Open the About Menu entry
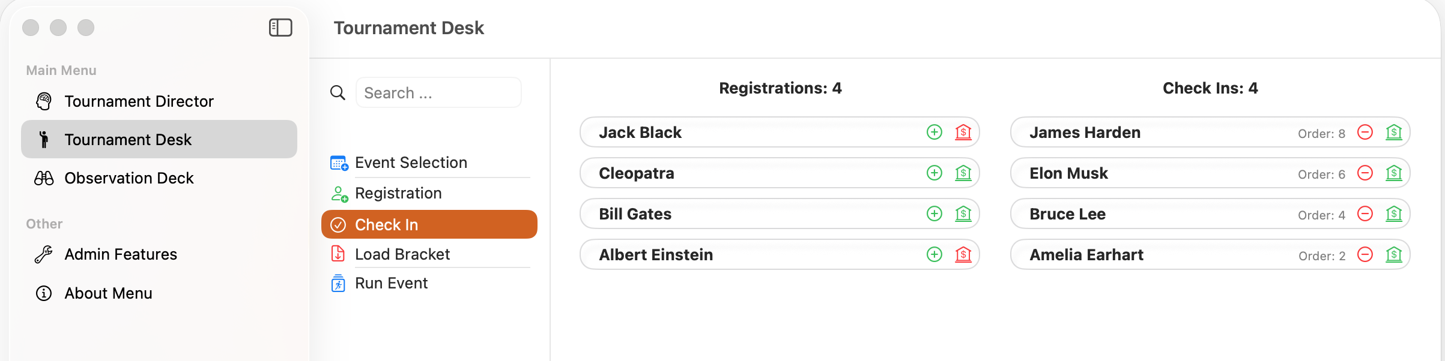This screenshot has height=361, width=1445. pos(108,293)
